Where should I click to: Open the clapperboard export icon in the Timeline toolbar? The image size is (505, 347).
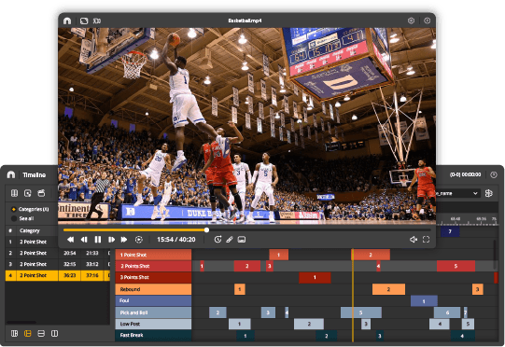pos(41,193)
